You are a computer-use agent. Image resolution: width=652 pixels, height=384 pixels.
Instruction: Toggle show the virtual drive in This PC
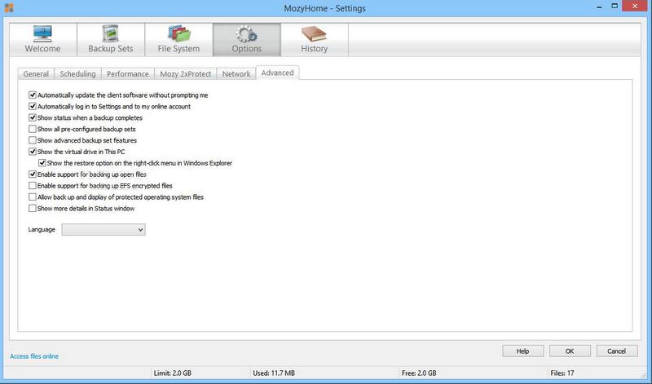(33, 152)
